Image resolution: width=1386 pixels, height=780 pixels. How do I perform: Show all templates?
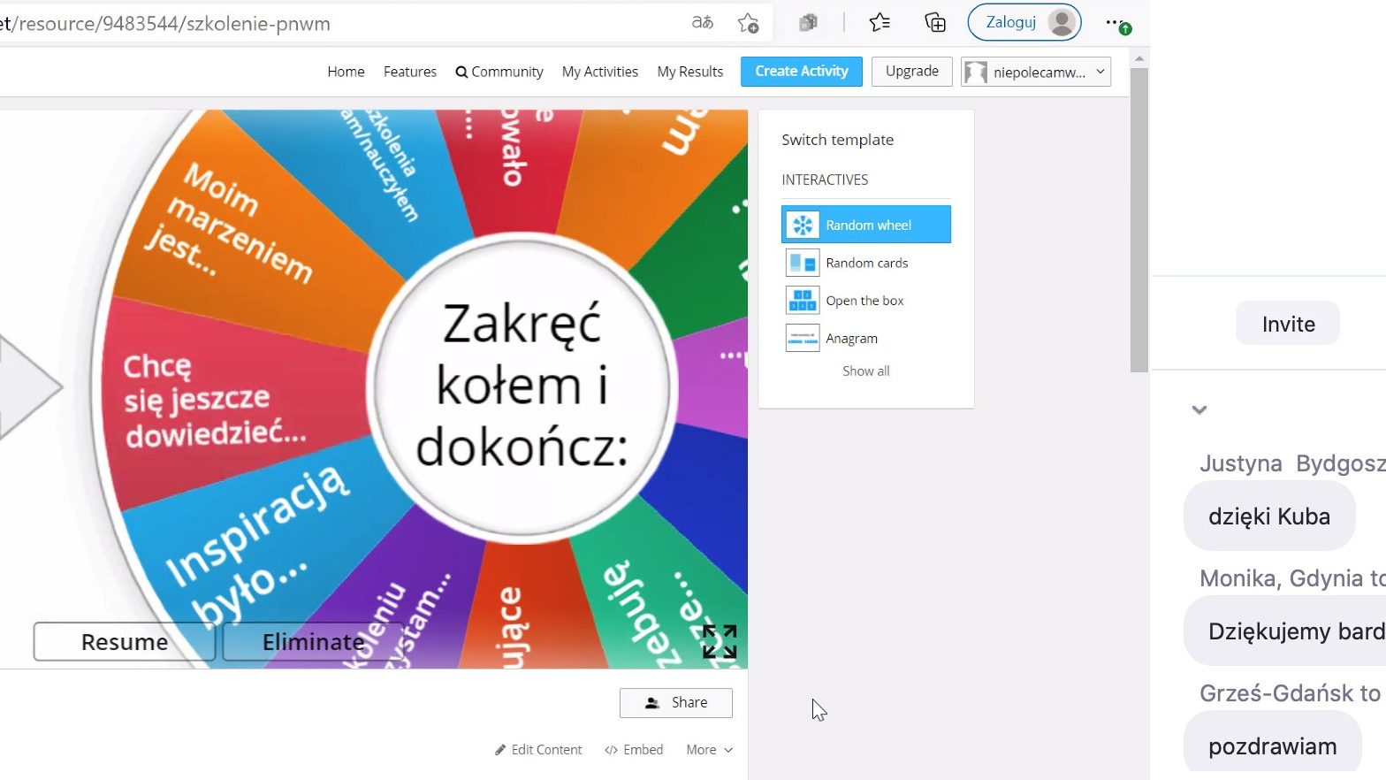click(x=866, y=371)
